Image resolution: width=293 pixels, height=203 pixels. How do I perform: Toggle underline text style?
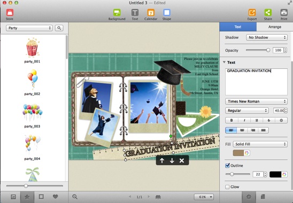pyautogui.click(x=257, y=120)
